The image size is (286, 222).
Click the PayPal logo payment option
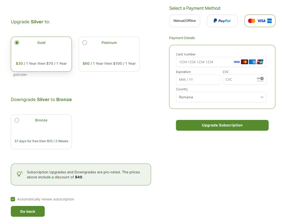coord(222,21)
